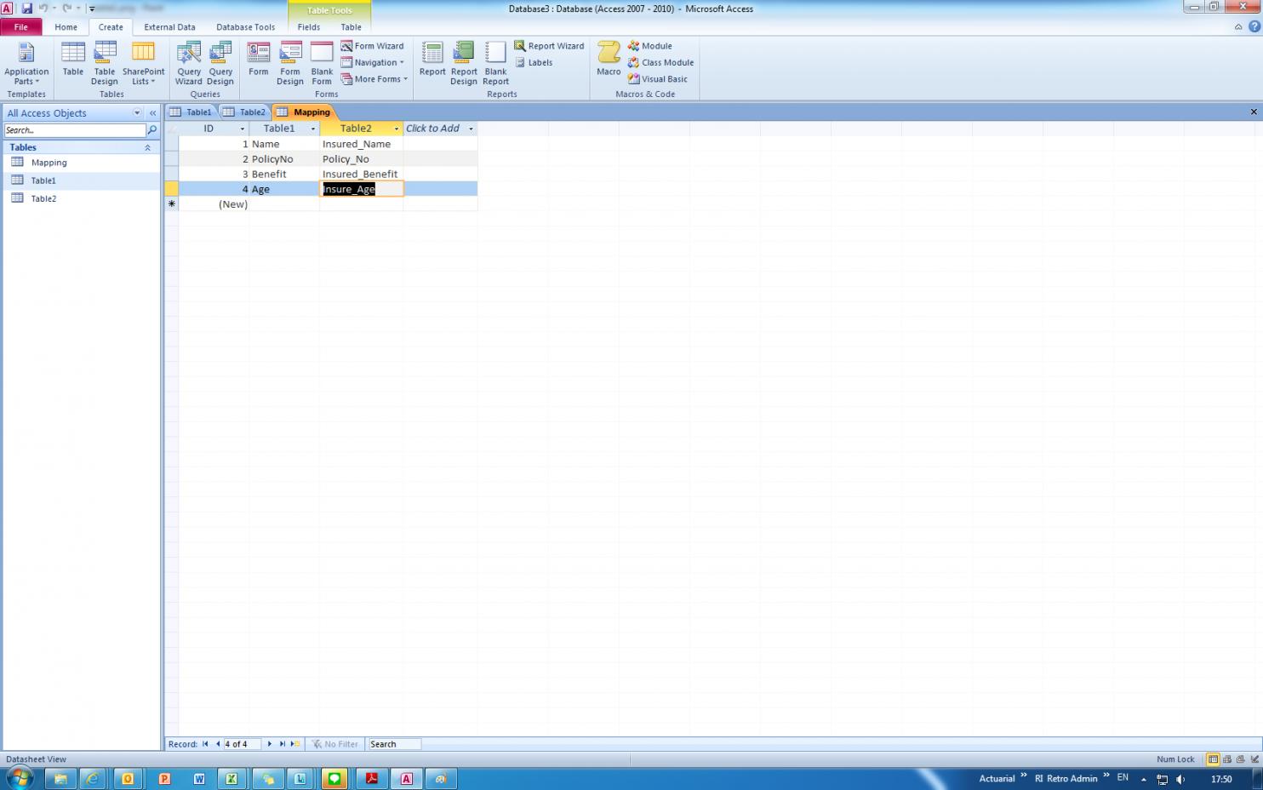Click the current record number field
Viewport: 1263px width, 790px height.
coord(242,744)
